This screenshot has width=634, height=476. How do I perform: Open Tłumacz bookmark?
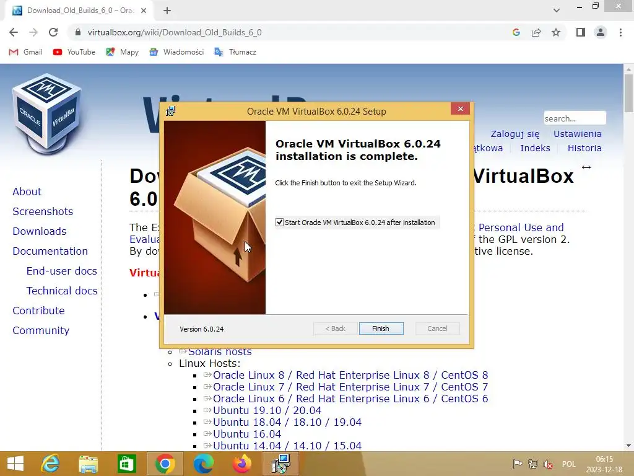coord(235,52)
